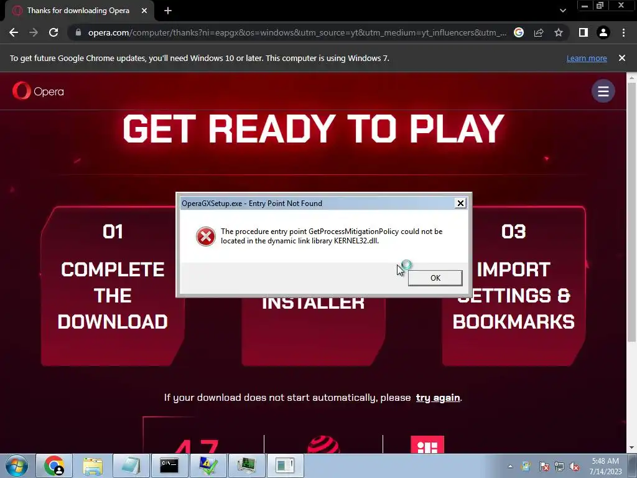Click the error message mentioning KERNEL32.dll
Screen dimensions: 637x478
(x=332, y=236)
